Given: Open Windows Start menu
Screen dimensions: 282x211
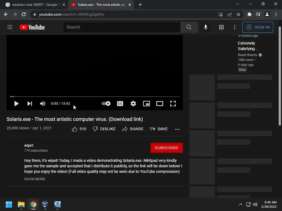Looking at the screenshot, I should tap(9, 204).
